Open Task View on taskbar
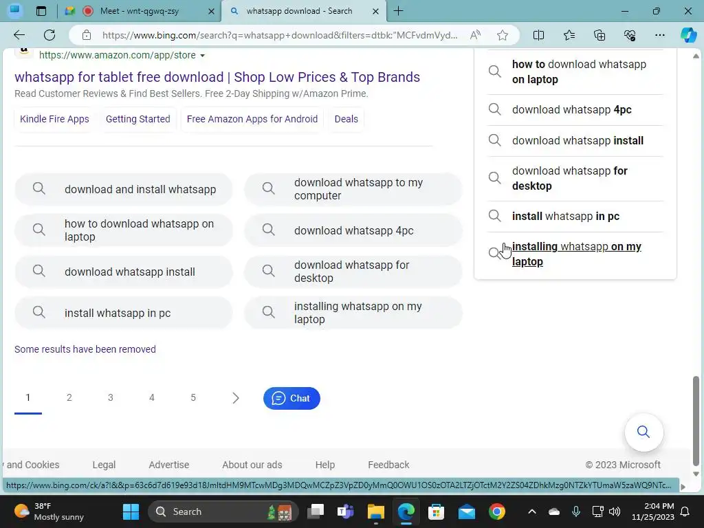Image resolution: width=704 pixels, height=528 pixels. tap(315, 511)
